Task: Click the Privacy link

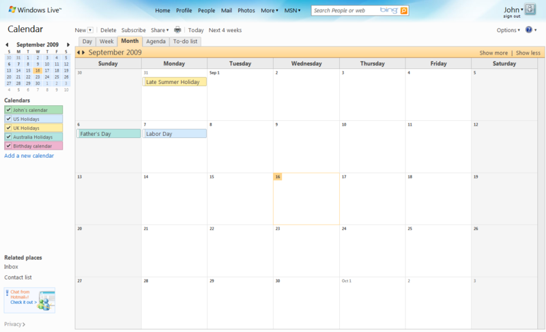Action: click(x=14, y=324)
